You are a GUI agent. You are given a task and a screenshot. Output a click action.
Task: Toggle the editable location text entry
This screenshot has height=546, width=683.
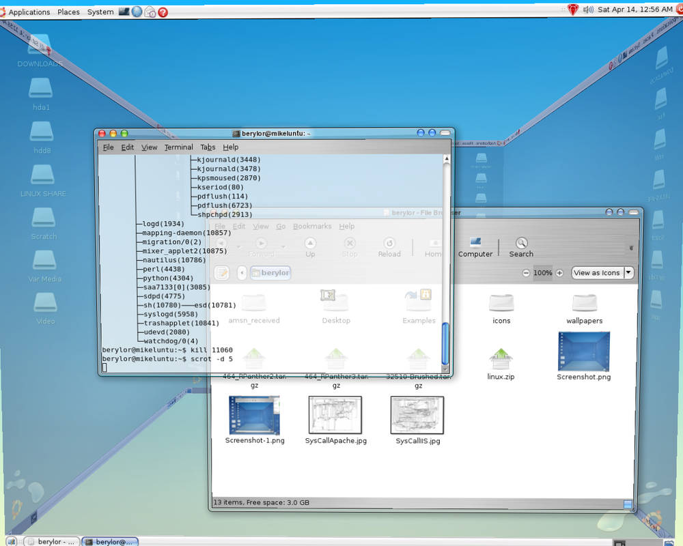point(220,272)
